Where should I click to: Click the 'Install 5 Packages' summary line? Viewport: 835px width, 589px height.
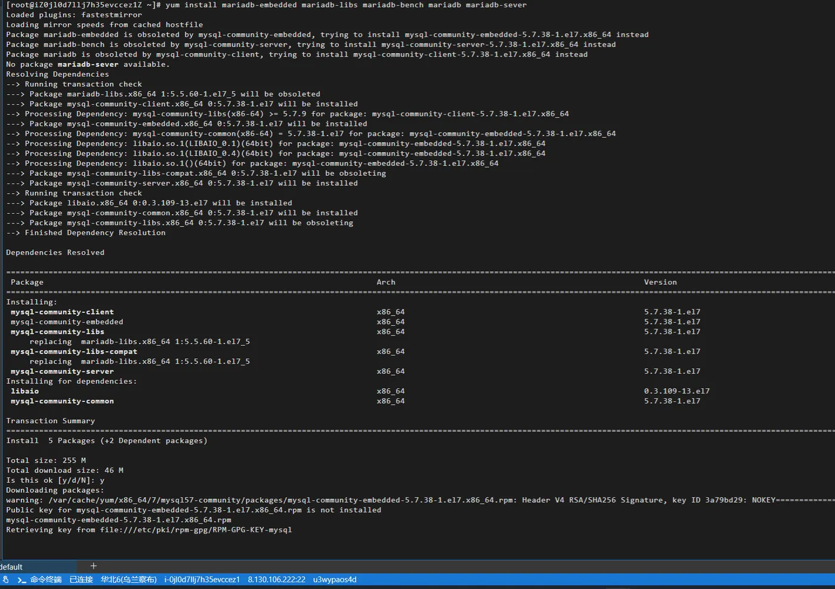tap(107, 441)
